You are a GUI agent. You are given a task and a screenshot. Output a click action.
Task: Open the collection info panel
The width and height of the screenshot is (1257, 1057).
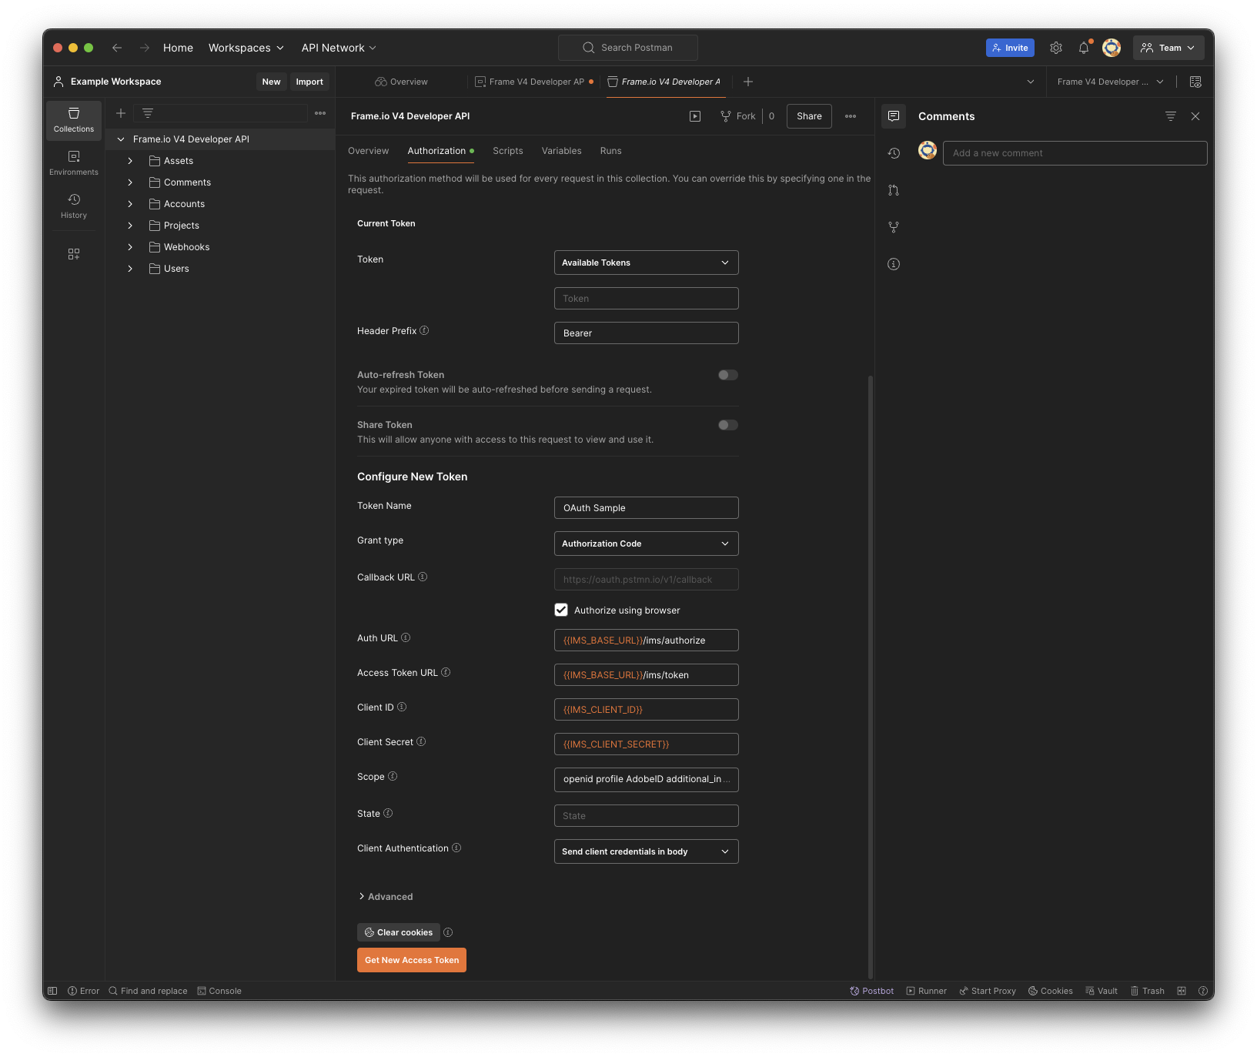[894, 264]
